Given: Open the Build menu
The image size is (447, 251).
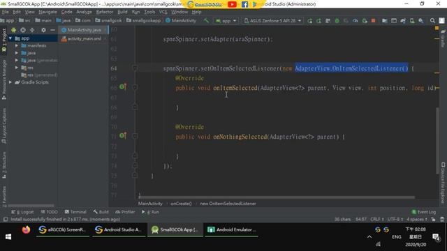Looking at the screenshot, I should 123,12.
